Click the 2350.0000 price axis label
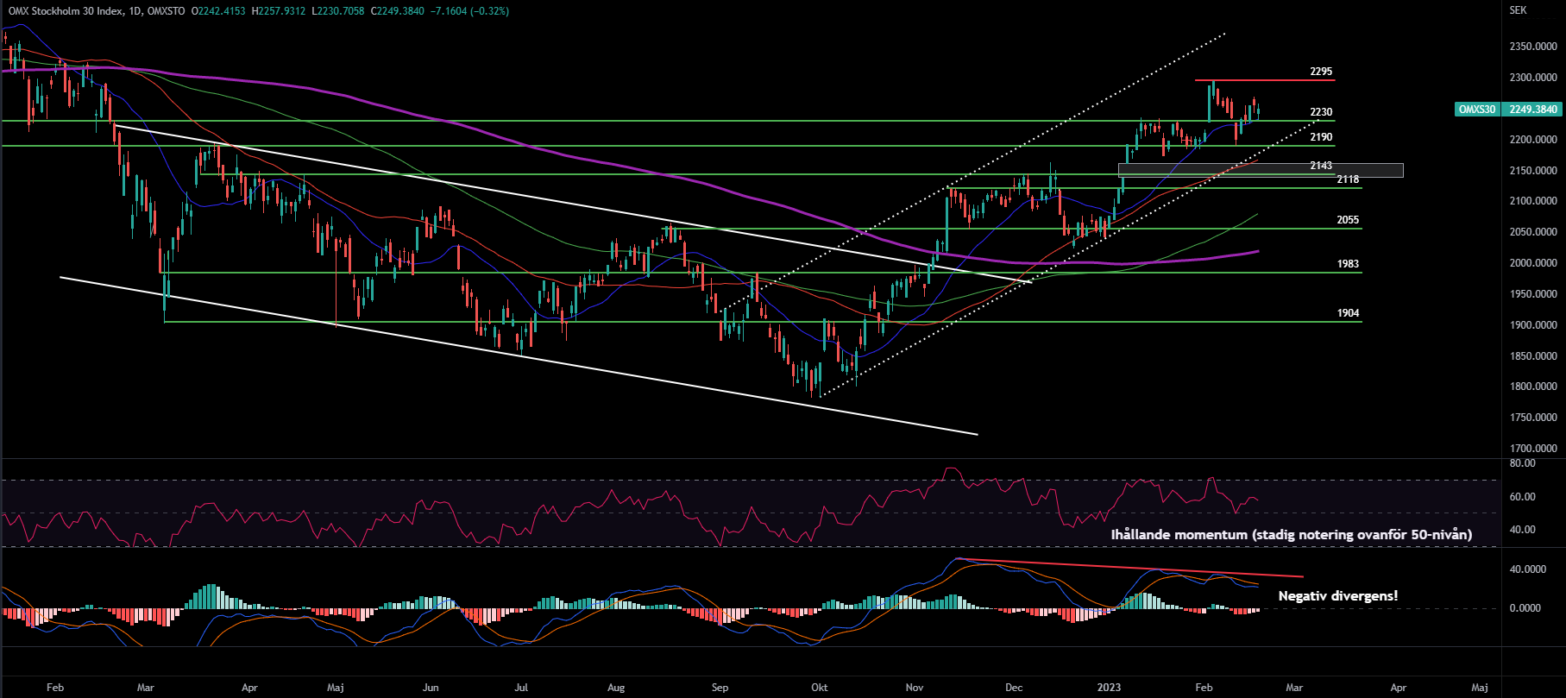 [1533, 47]
